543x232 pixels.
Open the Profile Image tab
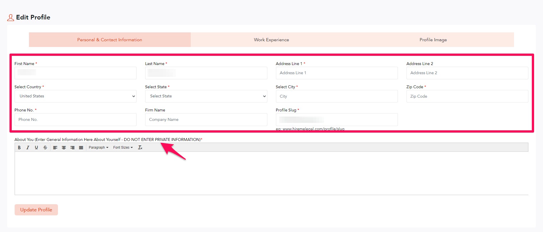(x=433, y=40)
